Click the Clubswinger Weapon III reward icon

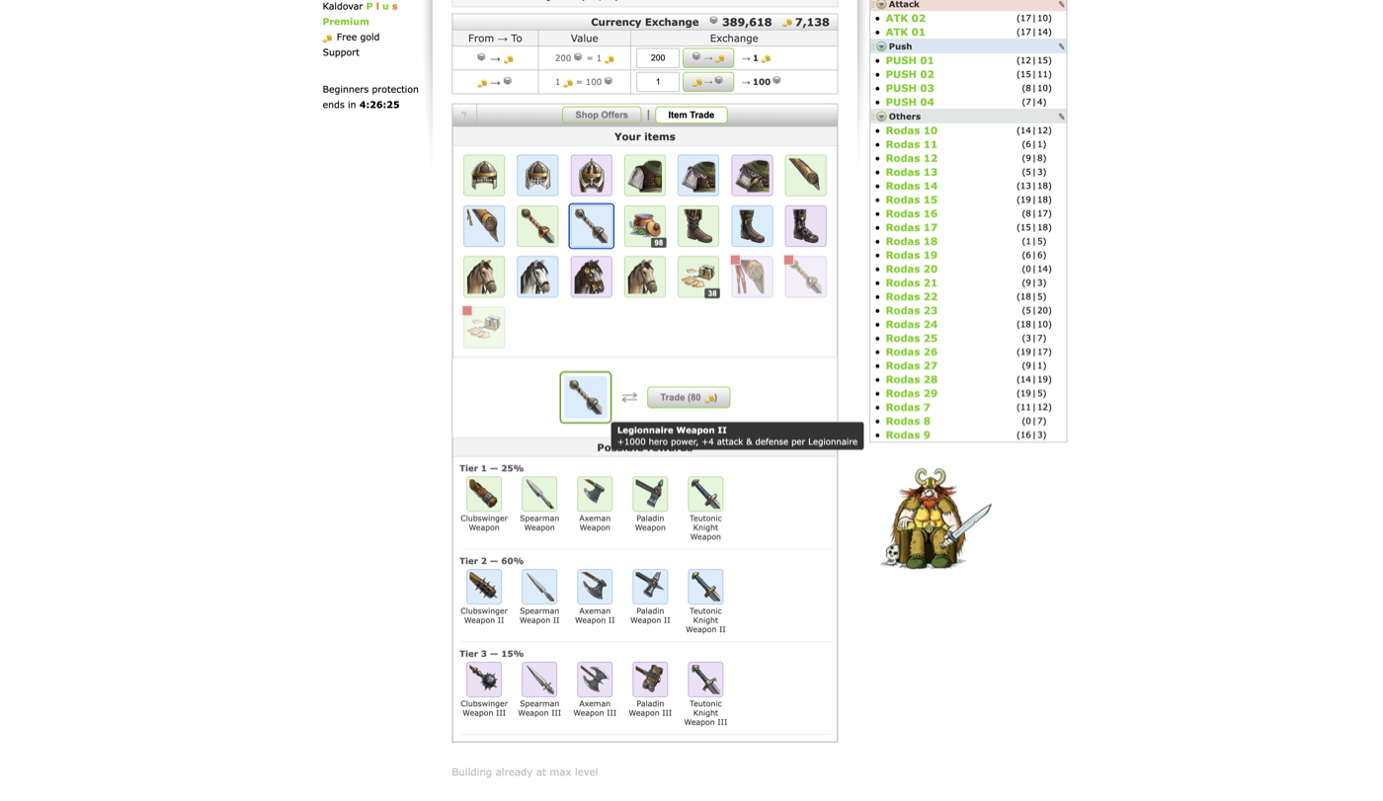pyautogui.click(x=484, y=680)
